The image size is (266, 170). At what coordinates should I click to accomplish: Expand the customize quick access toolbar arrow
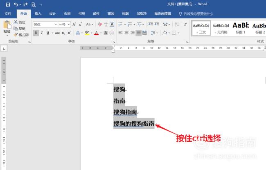pos(41,5)
